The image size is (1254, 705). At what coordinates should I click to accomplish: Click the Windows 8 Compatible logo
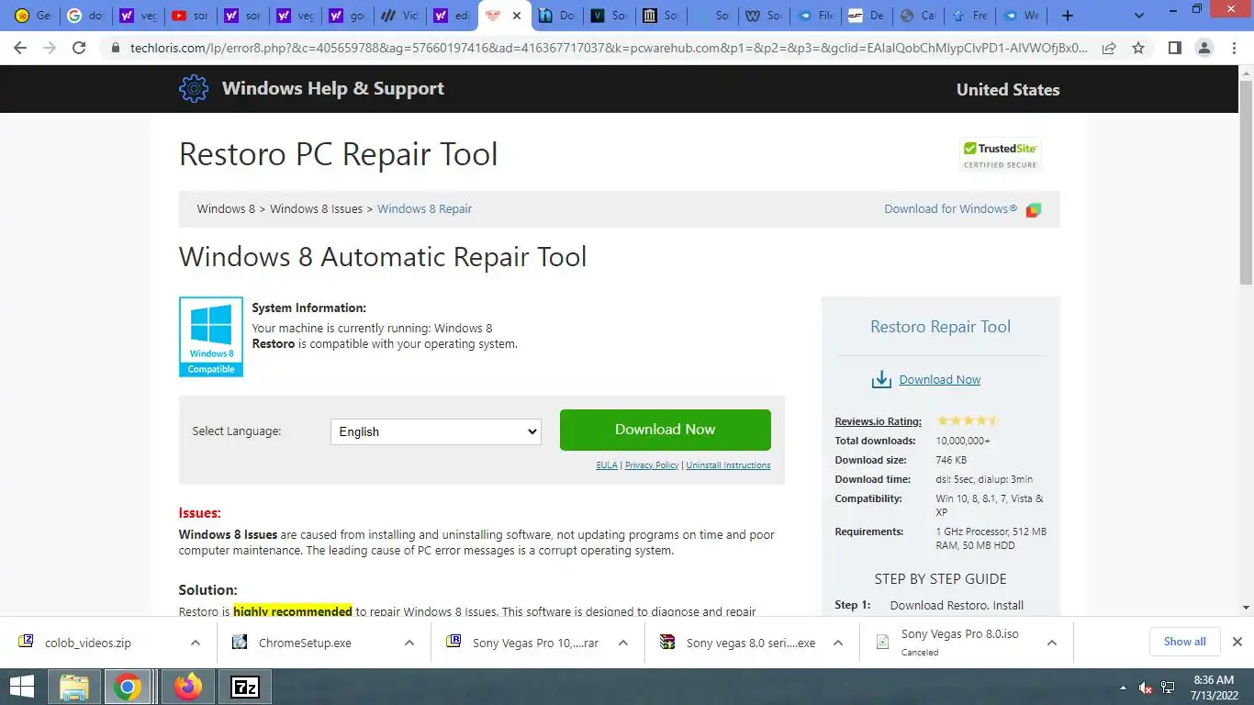211,337
